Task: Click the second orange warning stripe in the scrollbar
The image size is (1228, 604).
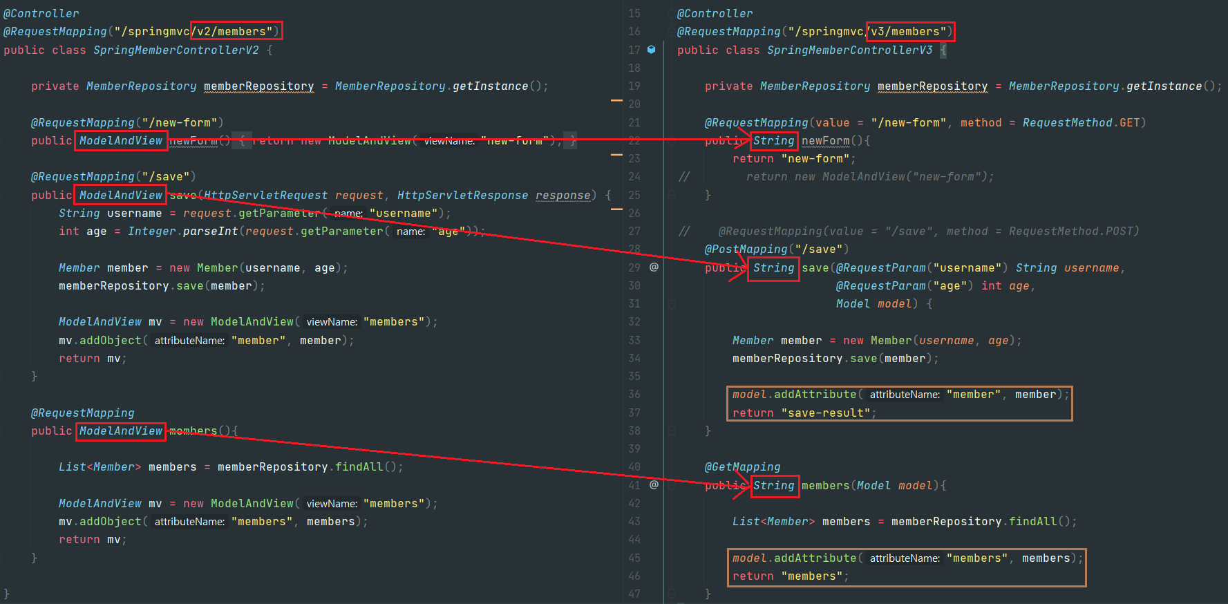Action: click(616, 155)
